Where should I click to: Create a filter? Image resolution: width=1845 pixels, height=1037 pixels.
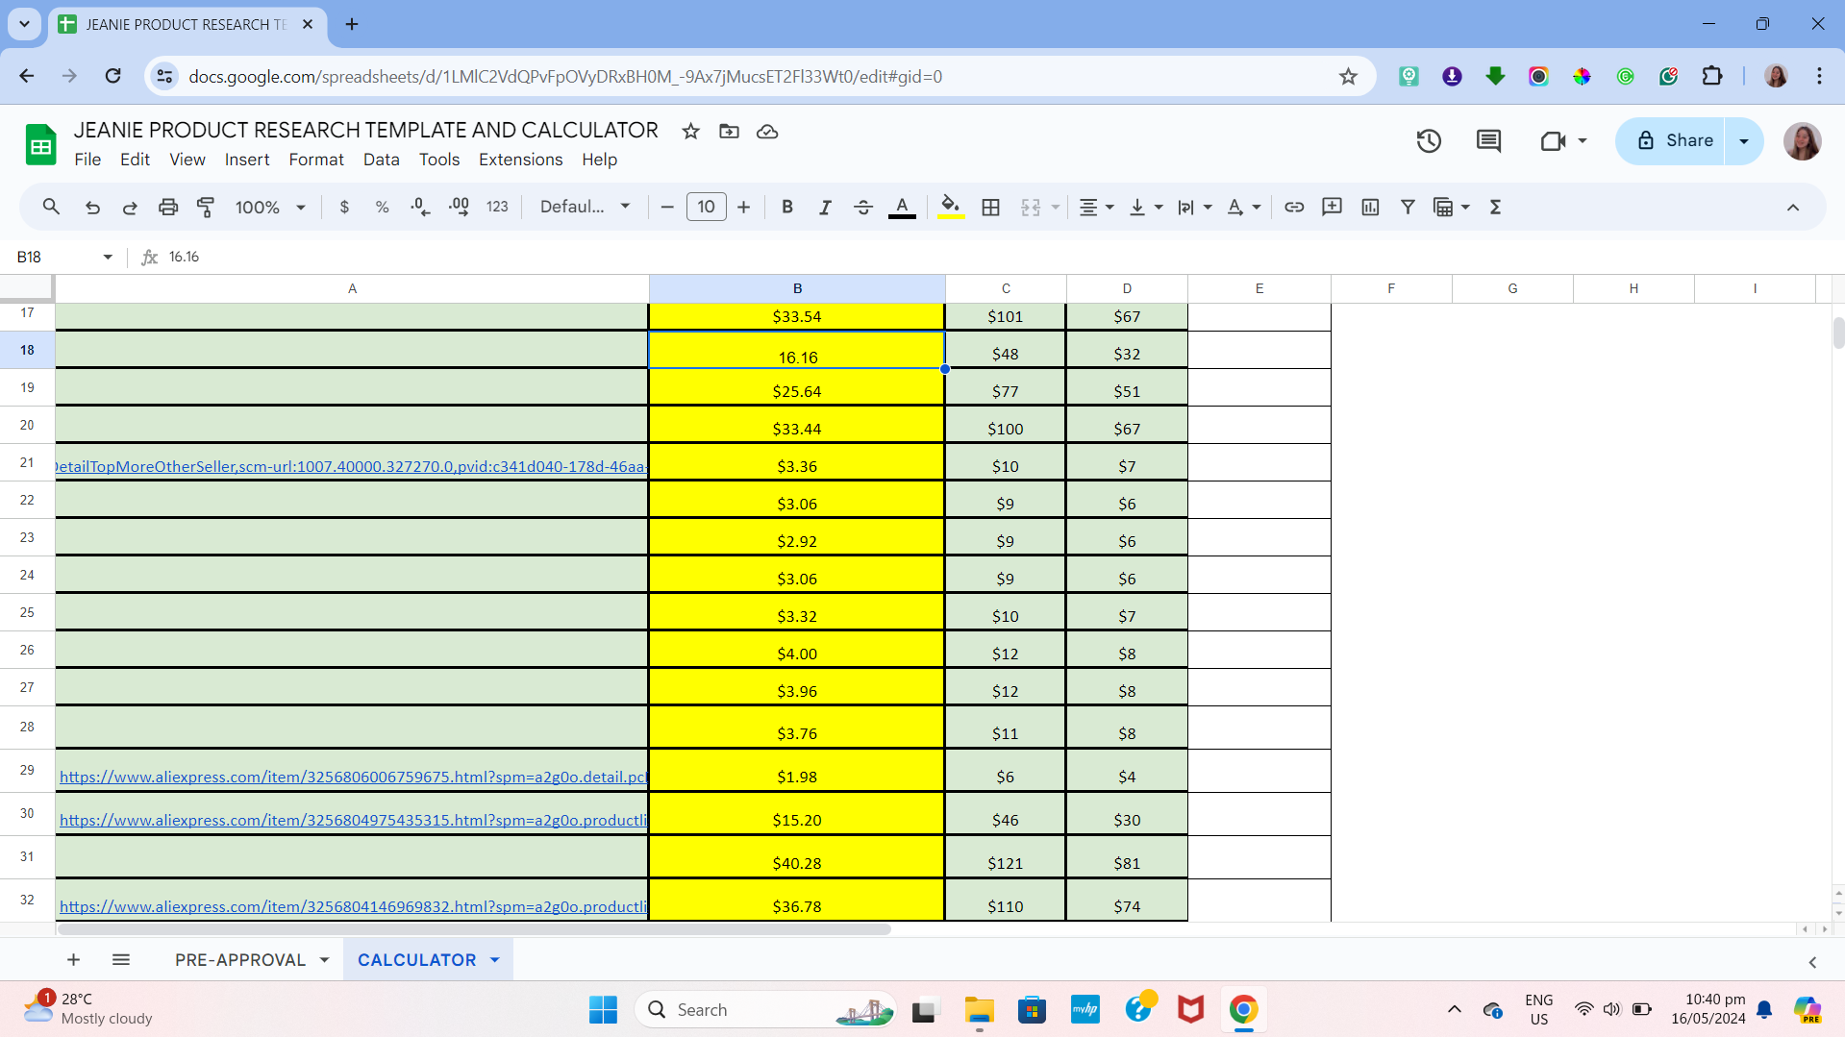pos(1408,207)
